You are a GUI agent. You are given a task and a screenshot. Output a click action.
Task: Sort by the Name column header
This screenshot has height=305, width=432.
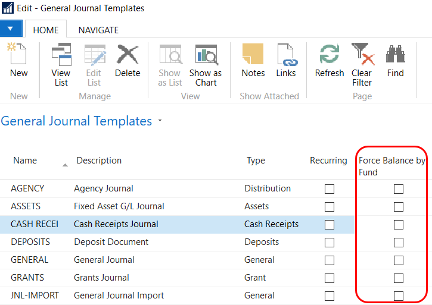pyautogui.click(x=25, y=161)
